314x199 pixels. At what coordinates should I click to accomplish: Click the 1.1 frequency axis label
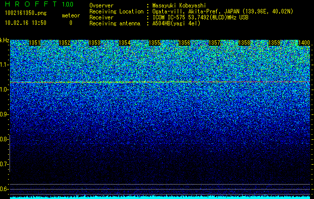tap(4, 65)
